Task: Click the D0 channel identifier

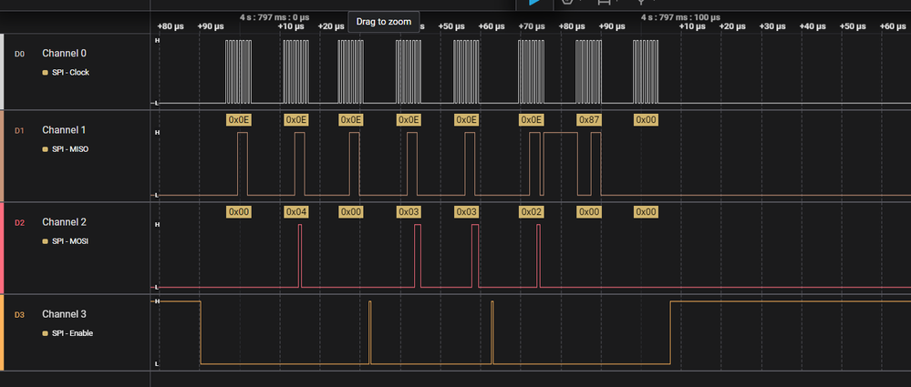Action: (x=19, y=54)
